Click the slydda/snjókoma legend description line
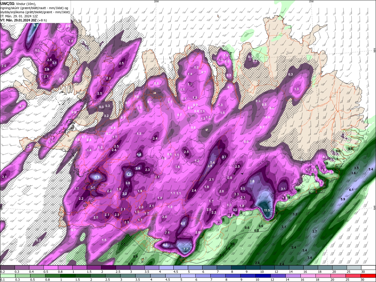 pyautogui.click(x=35, y=12)
